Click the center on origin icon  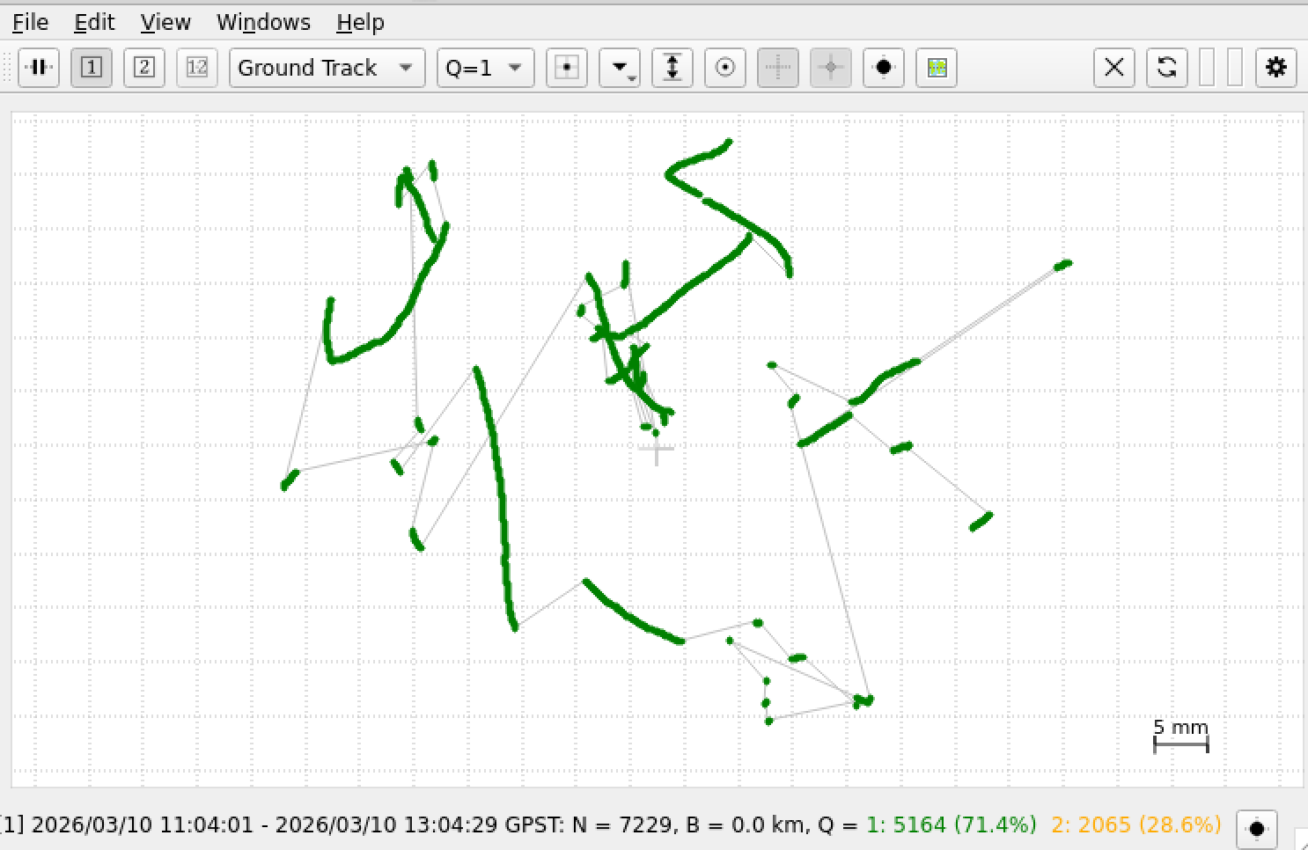pyautogui.click(x=567, y=68)
